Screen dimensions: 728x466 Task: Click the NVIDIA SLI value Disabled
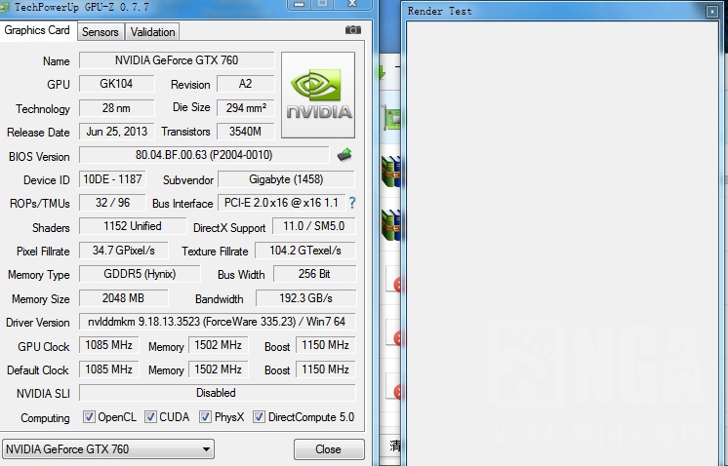tap(217, 393)
